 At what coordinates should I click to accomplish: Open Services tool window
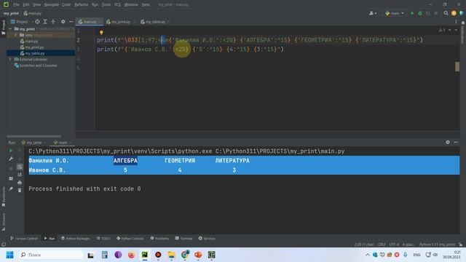207,238
